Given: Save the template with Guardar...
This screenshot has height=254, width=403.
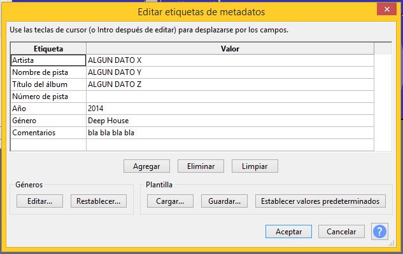Looking at the screenshot, I should (x=224, y=201).
